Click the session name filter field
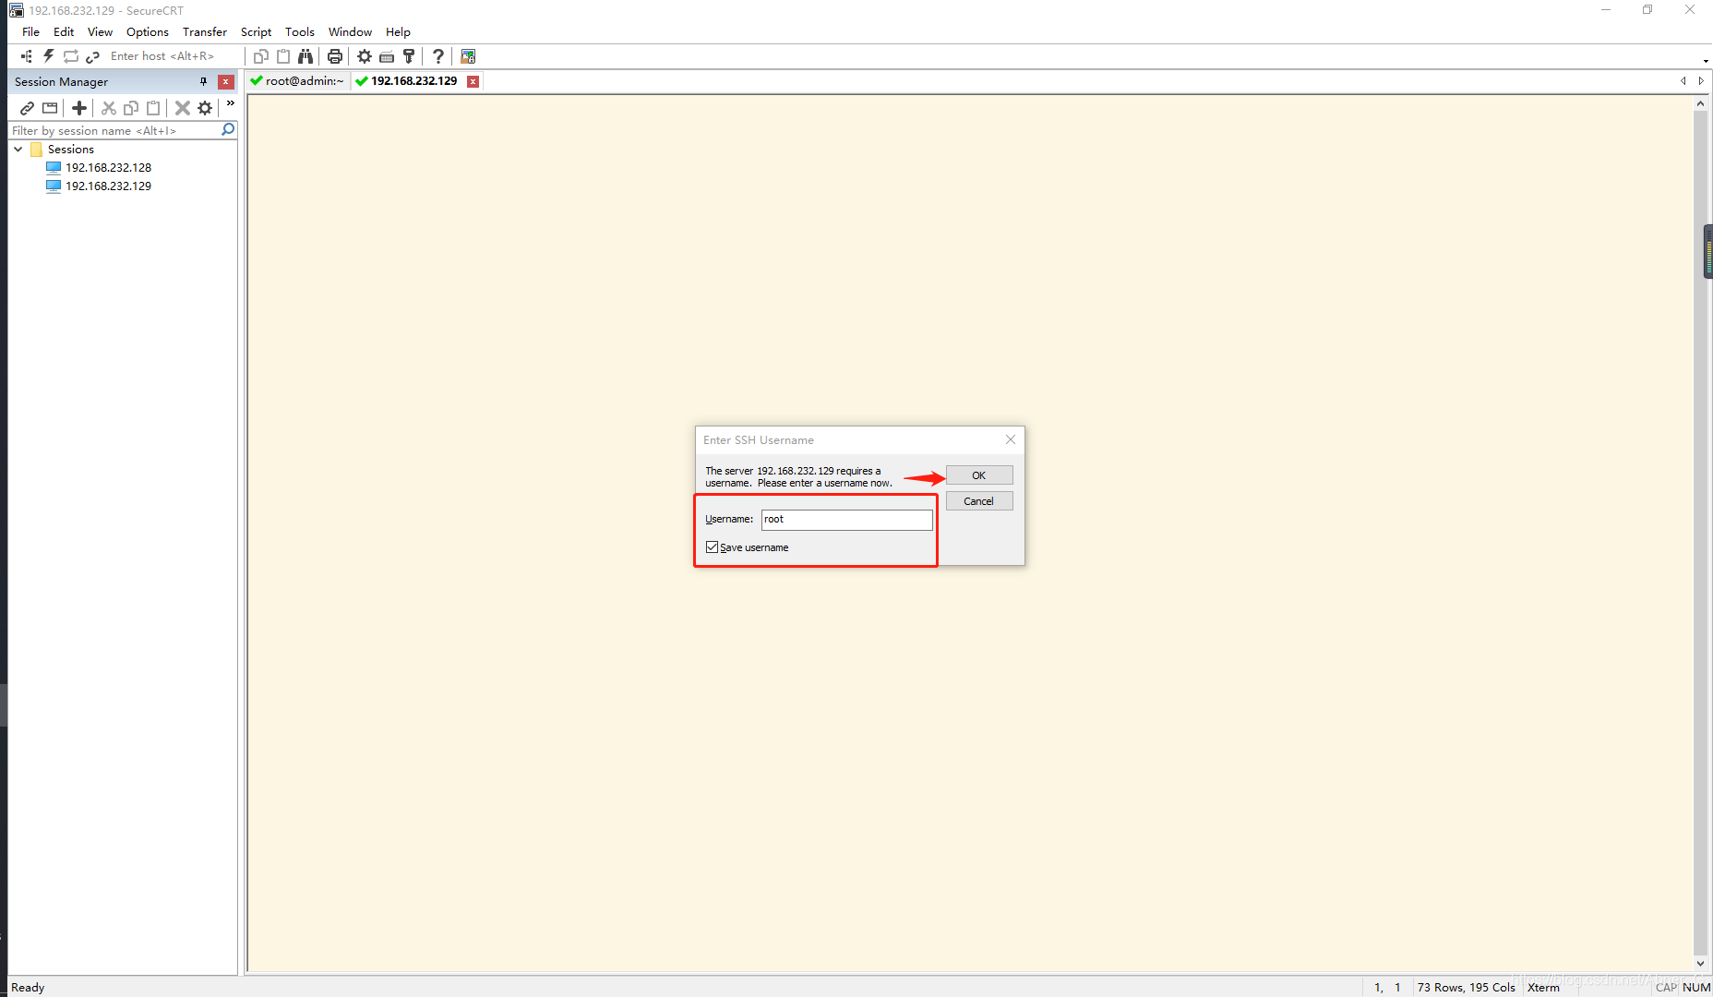 114,131
